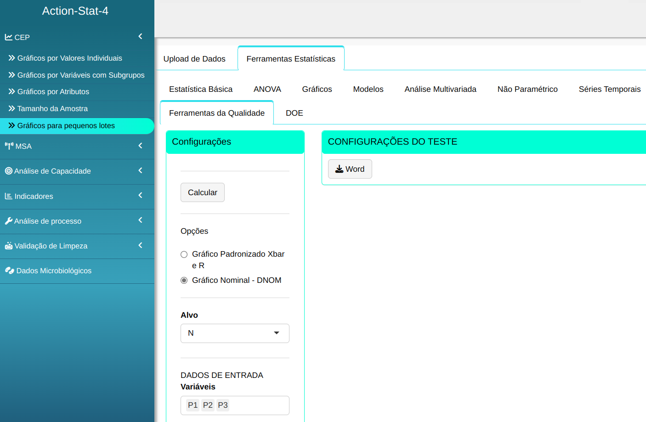Open the ANOVA tab

point(267,89)
